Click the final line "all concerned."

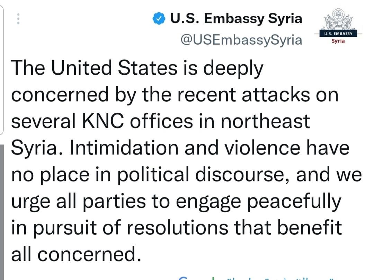click(76, 254)
